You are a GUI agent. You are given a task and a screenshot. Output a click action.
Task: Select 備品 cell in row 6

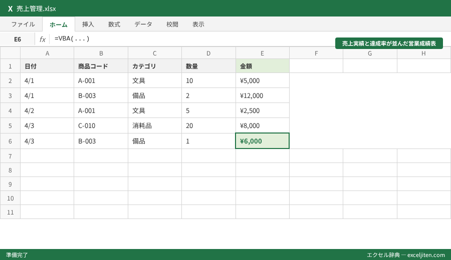coord(155,141)
